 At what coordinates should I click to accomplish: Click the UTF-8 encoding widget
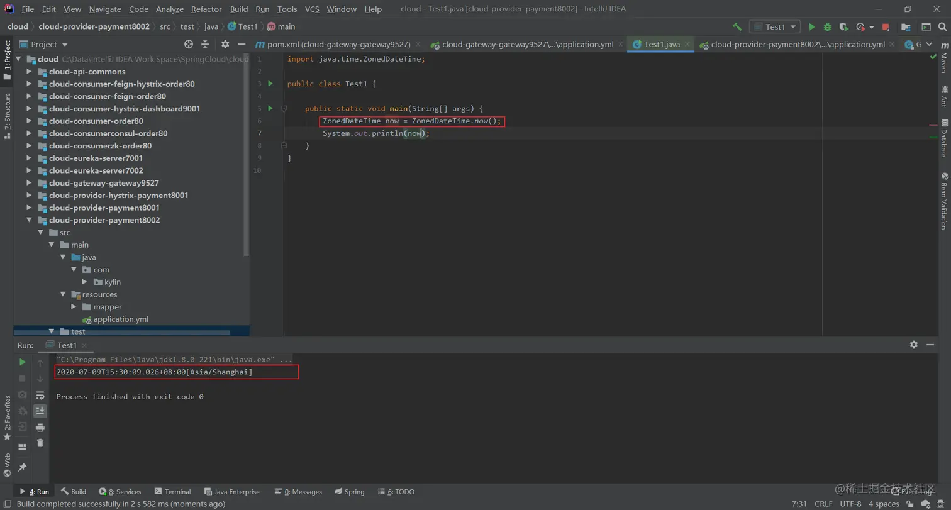[x=850, y=504]
